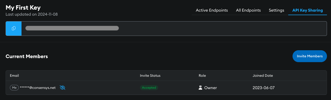Click the Invite Status column header
Screen dimensions: 331x100
click(x=150, y=76)
